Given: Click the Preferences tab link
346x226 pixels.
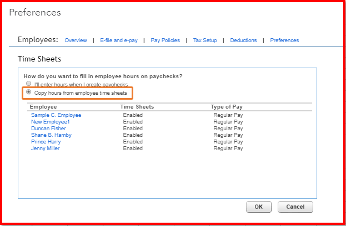Looking at the screenshot, I should [284, 40].
